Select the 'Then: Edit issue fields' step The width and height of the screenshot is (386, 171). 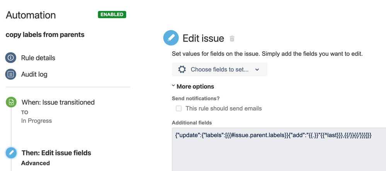point(56,153)
